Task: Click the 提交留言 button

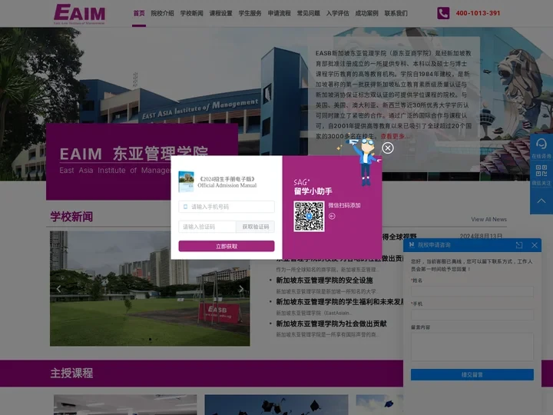Action: (472, 375)
